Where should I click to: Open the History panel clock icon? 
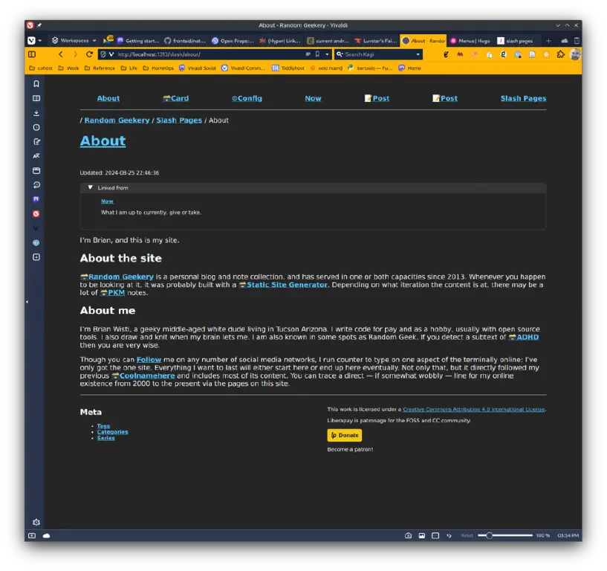click(36, 127)
